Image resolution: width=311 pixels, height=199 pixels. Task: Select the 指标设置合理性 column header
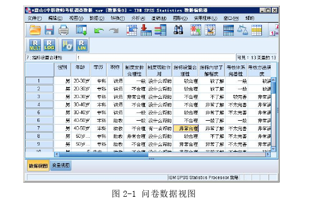coord(185,70)
